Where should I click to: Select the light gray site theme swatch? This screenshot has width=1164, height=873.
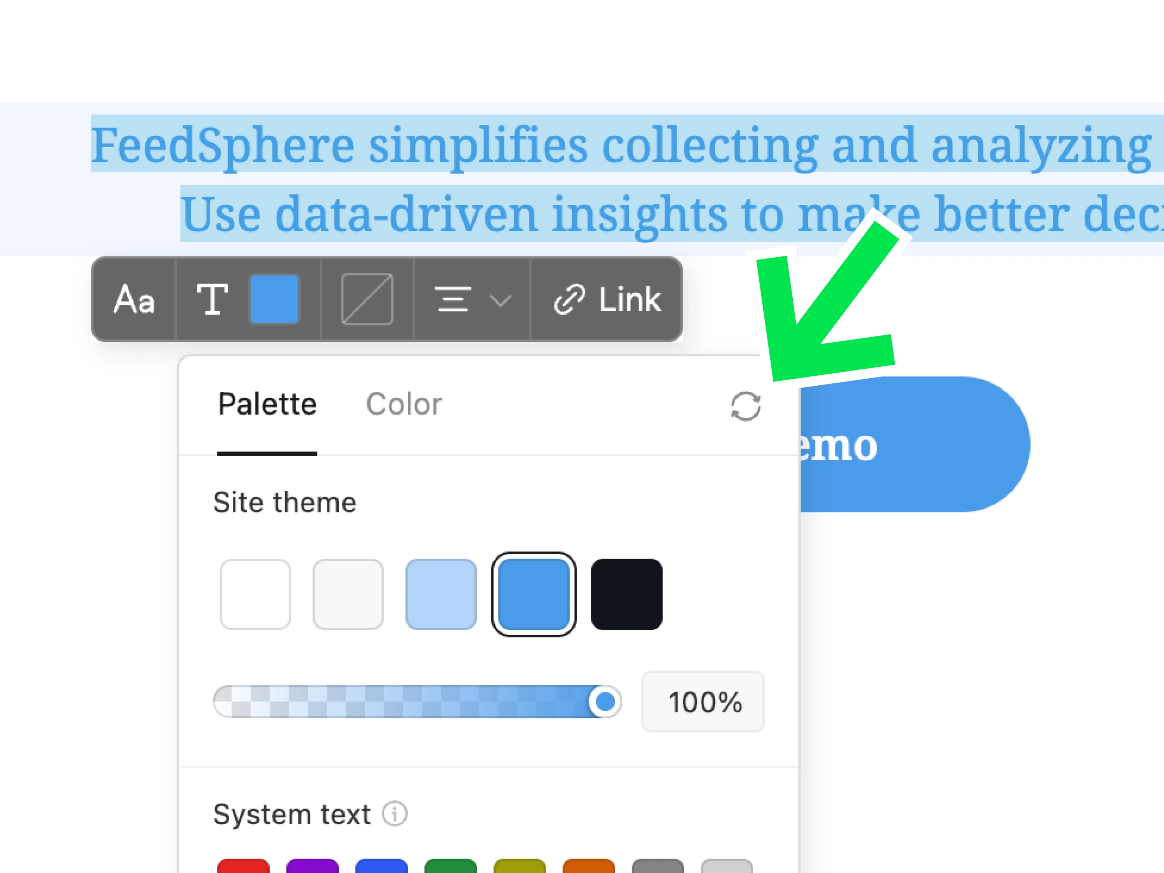348,594
